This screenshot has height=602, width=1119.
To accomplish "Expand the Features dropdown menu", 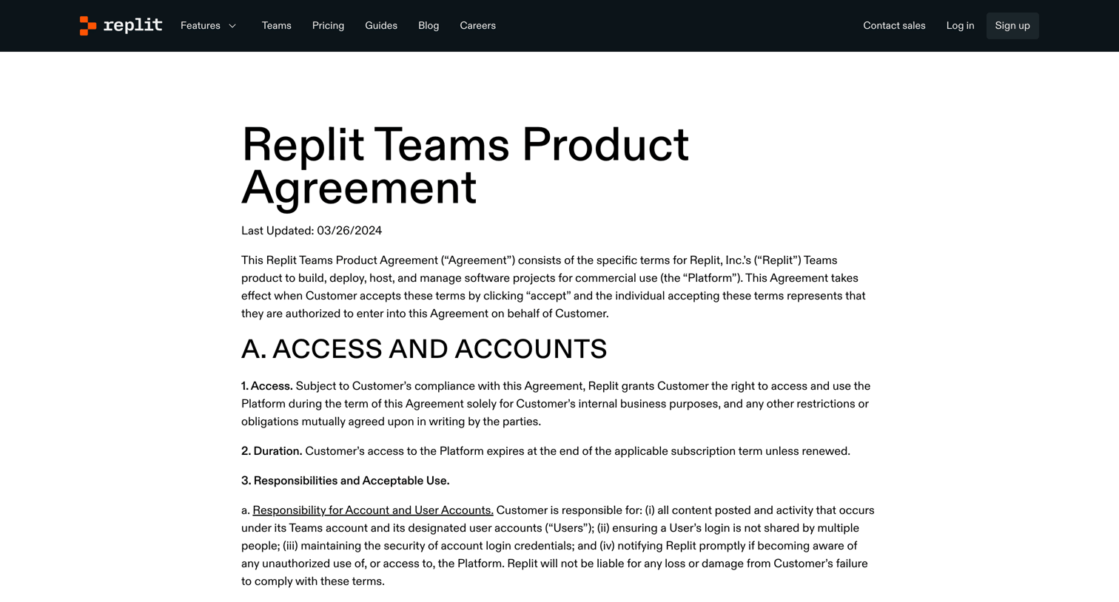I will (x=209, y=26).
